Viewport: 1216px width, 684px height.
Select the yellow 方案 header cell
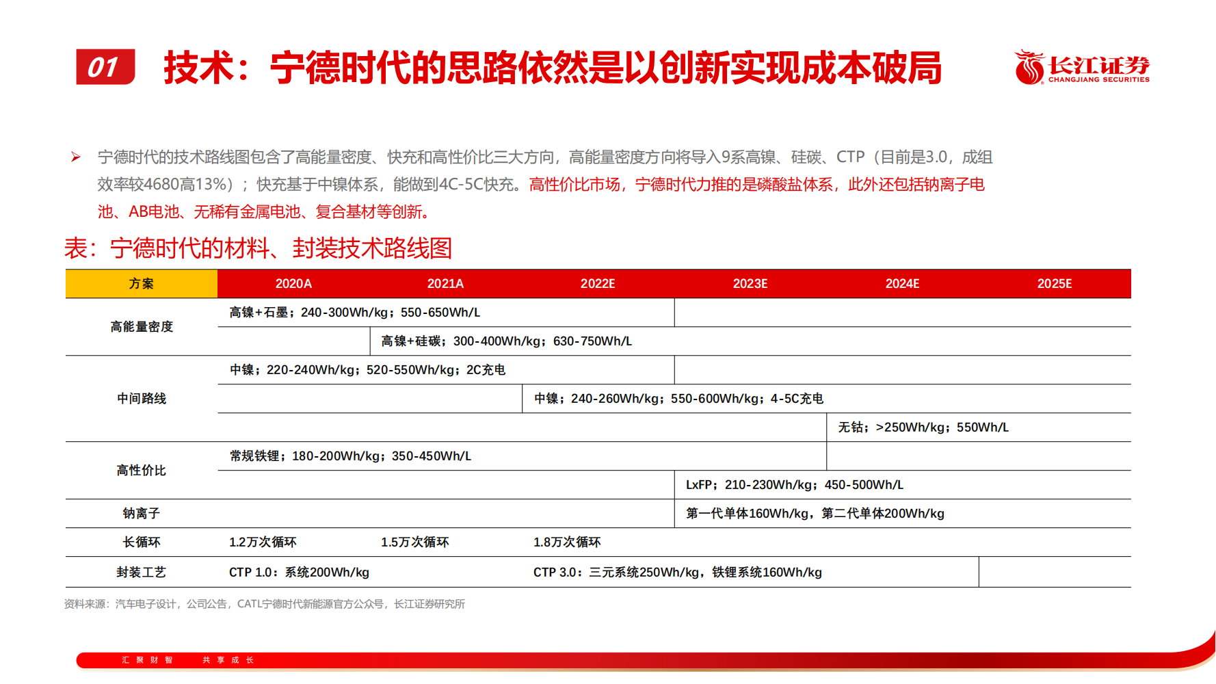point(142,284)
